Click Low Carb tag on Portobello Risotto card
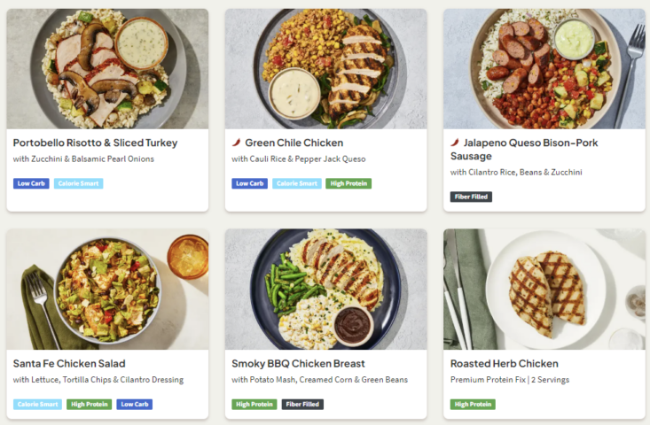The width and height of the screenshot is (650, 425). point(31,184)
